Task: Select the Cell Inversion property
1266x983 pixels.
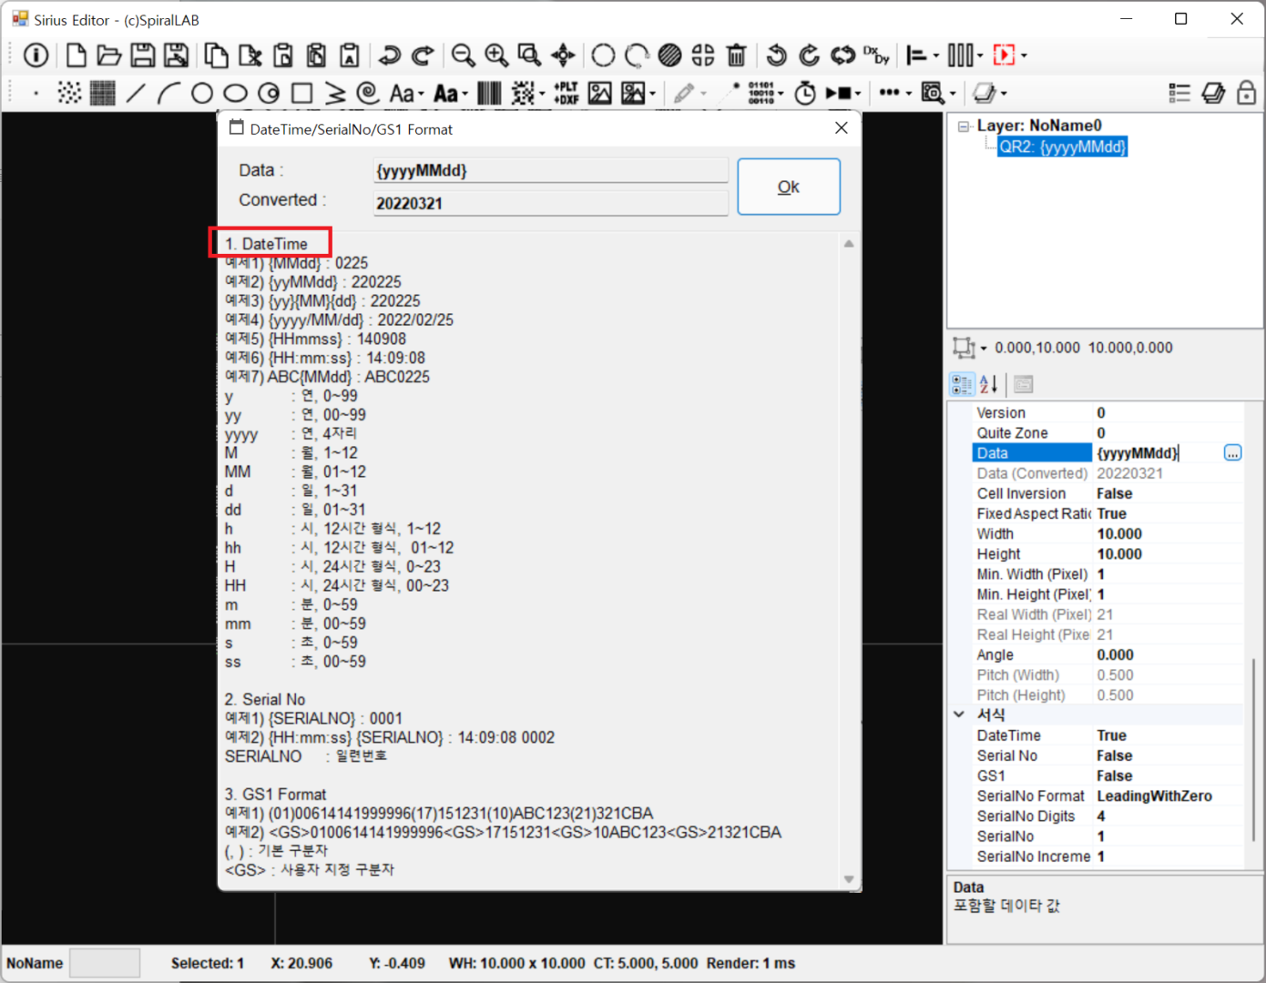Action: point(1108,493)
